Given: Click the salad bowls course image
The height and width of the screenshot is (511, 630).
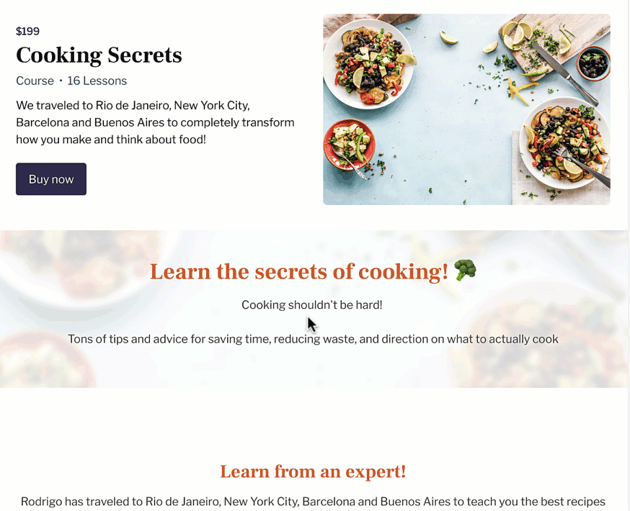Looking at the screenshot, I should pyautogui.click(x=466, y=109).
